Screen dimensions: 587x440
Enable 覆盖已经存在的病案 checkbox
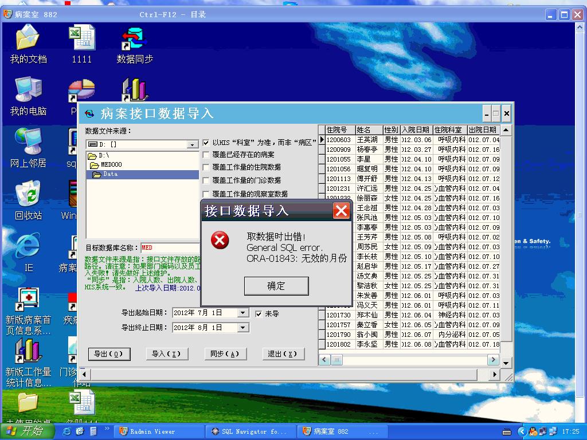pos(206,155)
